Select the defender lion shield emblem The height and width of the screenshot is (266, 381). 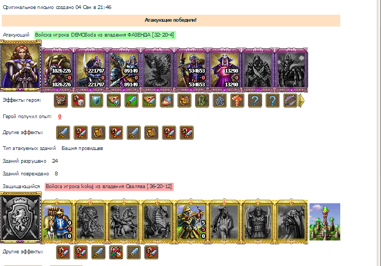pos(21,218)
